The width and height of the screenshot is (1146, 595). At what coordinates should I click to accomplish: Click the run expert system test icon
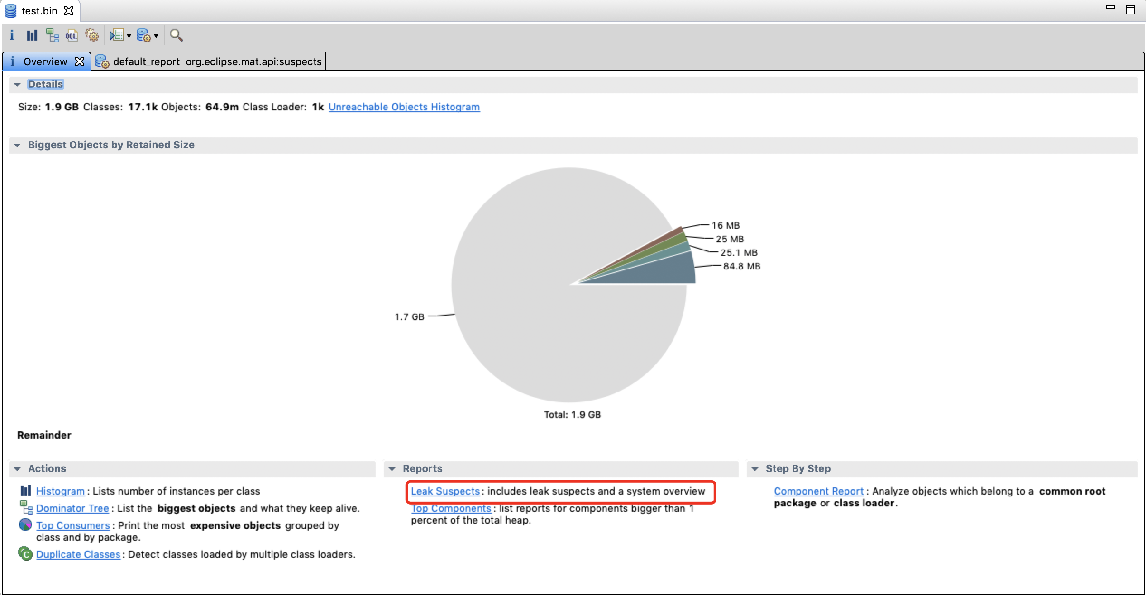(x=117, y=35)
